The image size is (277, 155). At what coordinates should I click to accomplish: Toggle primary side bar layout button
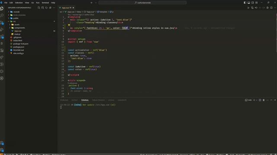(245, 3)
